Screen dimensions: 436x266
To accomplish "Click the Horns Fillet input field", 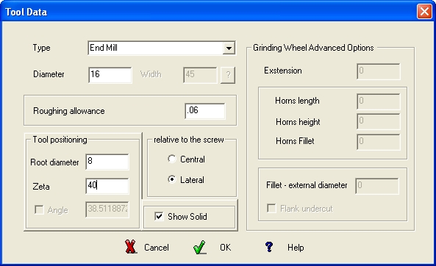I will point(379,142).
